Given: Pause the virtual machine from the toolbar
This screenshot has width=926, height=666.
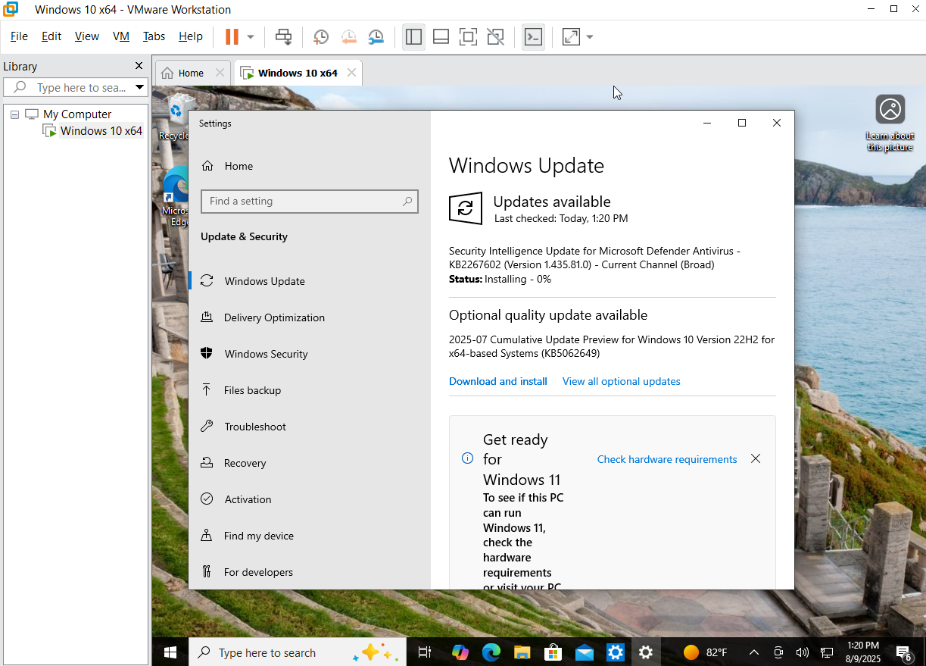Looking at the screenshot, I should point(232,36).
